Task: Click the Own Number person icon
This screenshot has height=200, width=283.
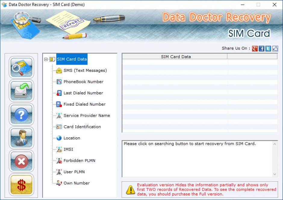Action: click(59, 183)
